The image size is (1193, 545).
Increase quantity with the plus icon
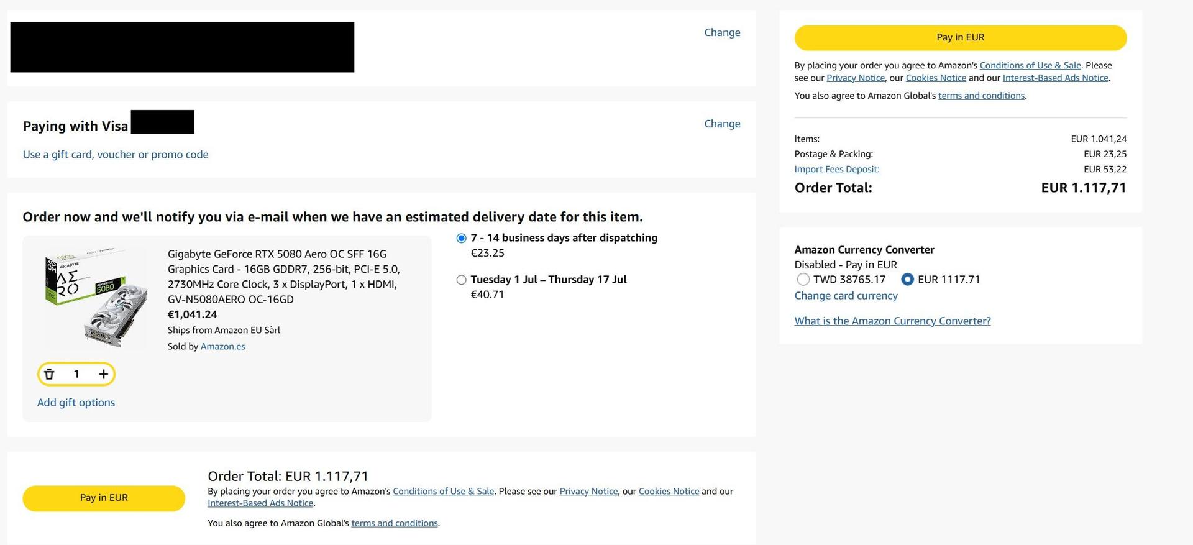coord(103,374)
